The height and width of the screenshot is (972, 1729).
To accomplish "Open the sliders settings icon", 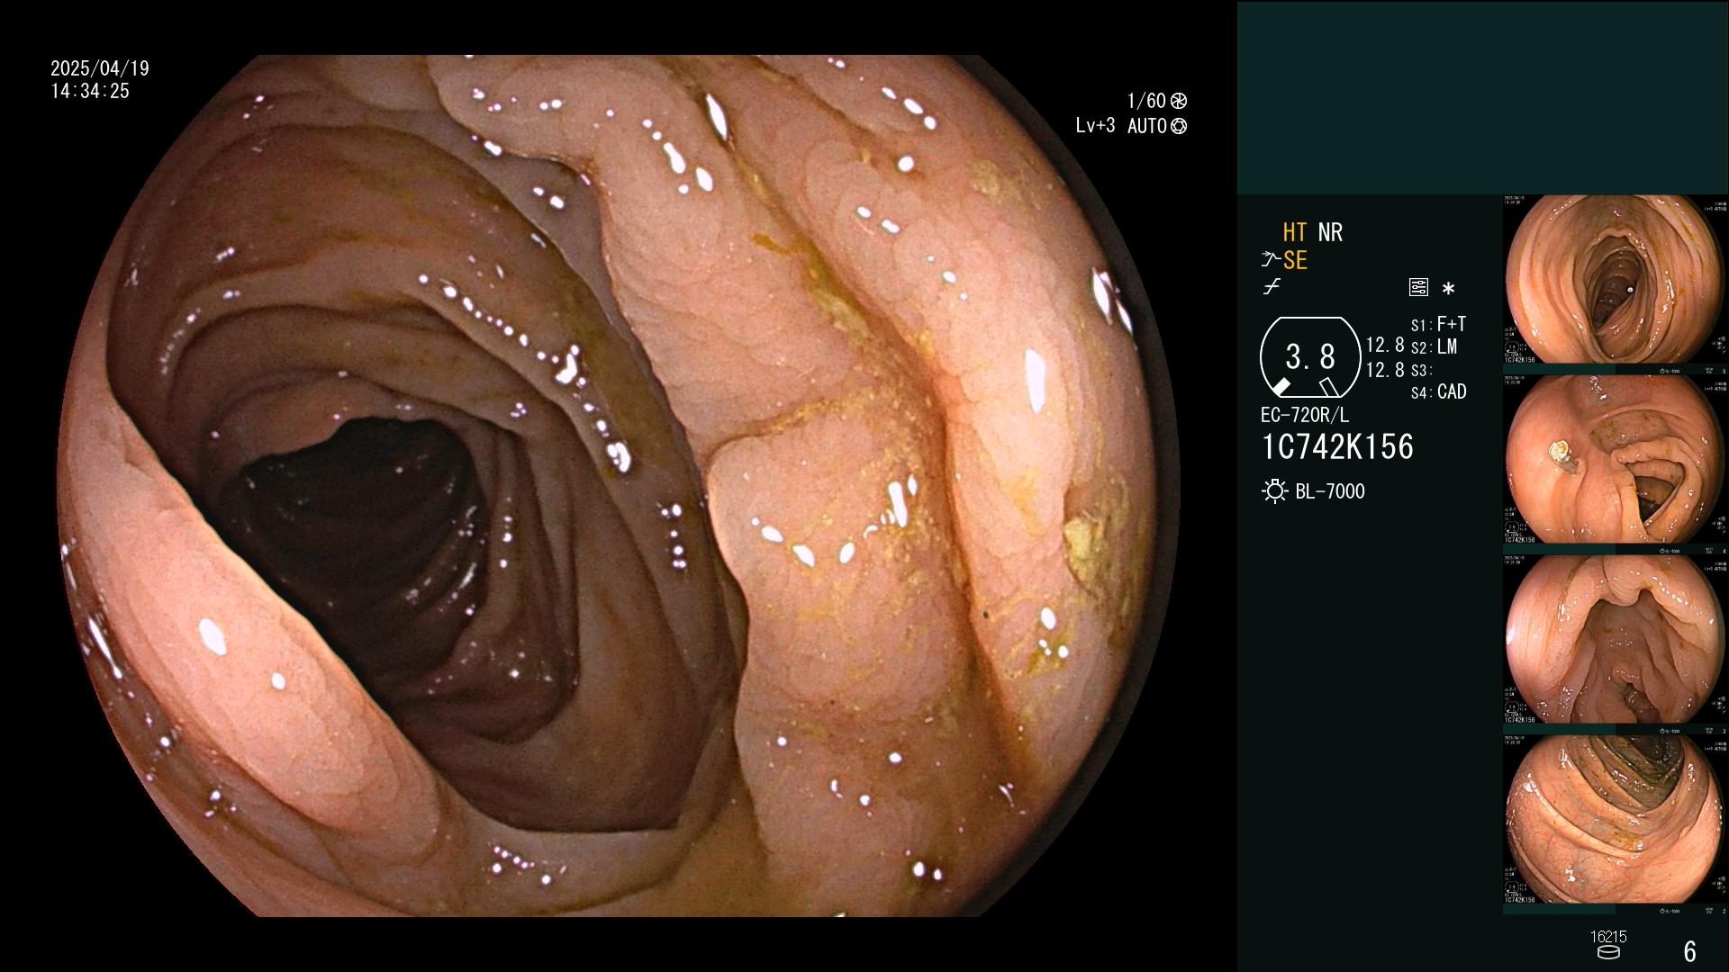I will tap(1418, 288).
